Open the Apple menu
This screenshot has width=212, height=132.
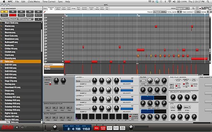pyautogui.click(x=4, y=1)
